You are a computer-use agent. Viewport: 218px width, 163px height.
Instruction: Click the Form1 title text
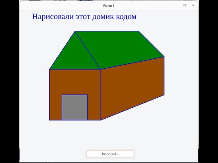tap(109, 5)
